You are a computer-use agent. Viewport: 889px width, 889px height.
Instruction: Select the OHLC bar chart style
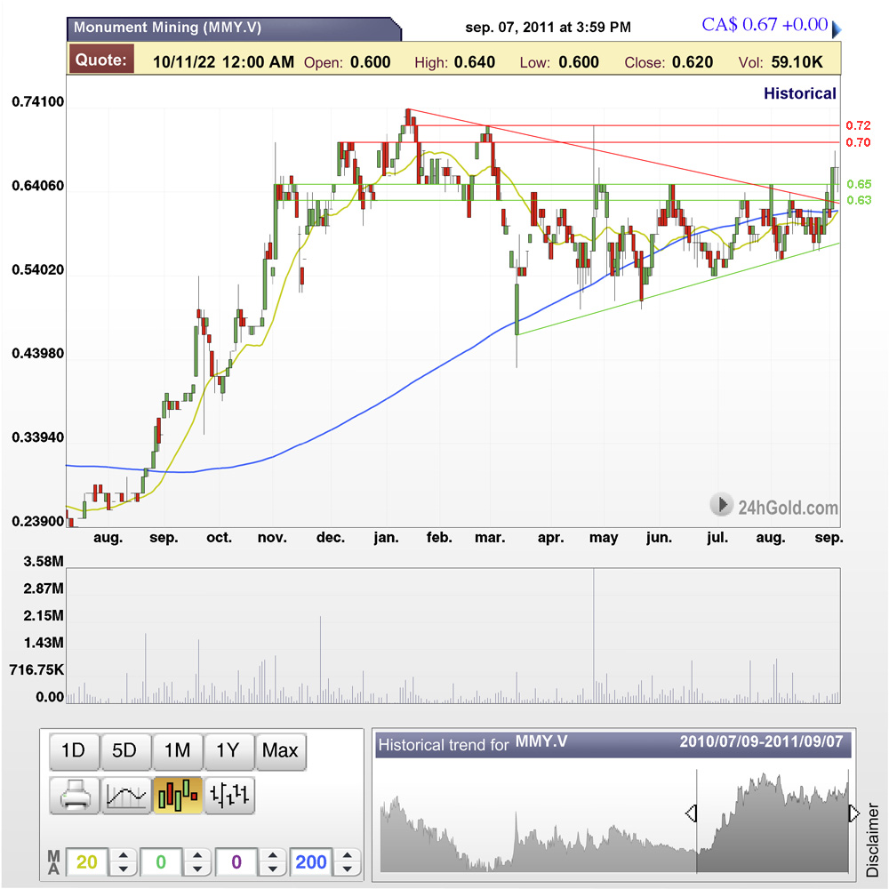(229, 796)
